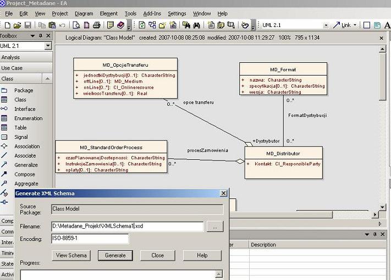Close the Generate XML Schema dialog

click(223, 193)
